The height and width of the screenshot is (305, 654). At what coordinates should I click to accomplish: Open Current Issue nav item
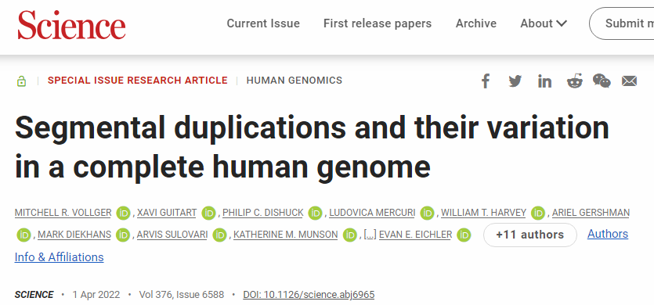coord(263,23)
